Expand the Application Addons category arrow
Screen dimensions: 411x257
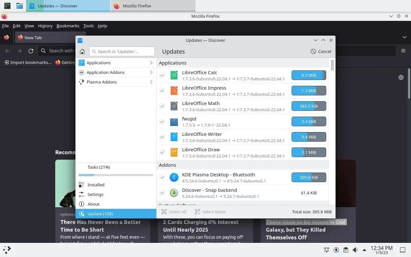(151, 72)
